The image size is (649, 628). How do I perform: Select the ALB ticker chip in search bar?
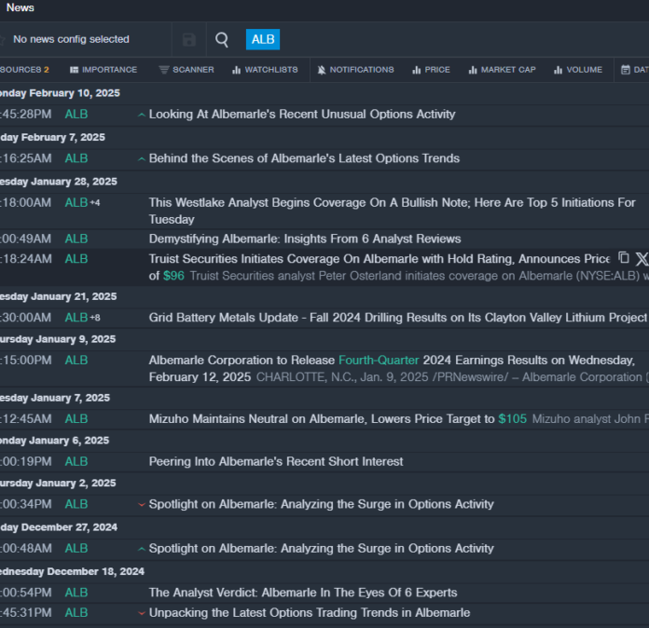click(x=263, y=39)
